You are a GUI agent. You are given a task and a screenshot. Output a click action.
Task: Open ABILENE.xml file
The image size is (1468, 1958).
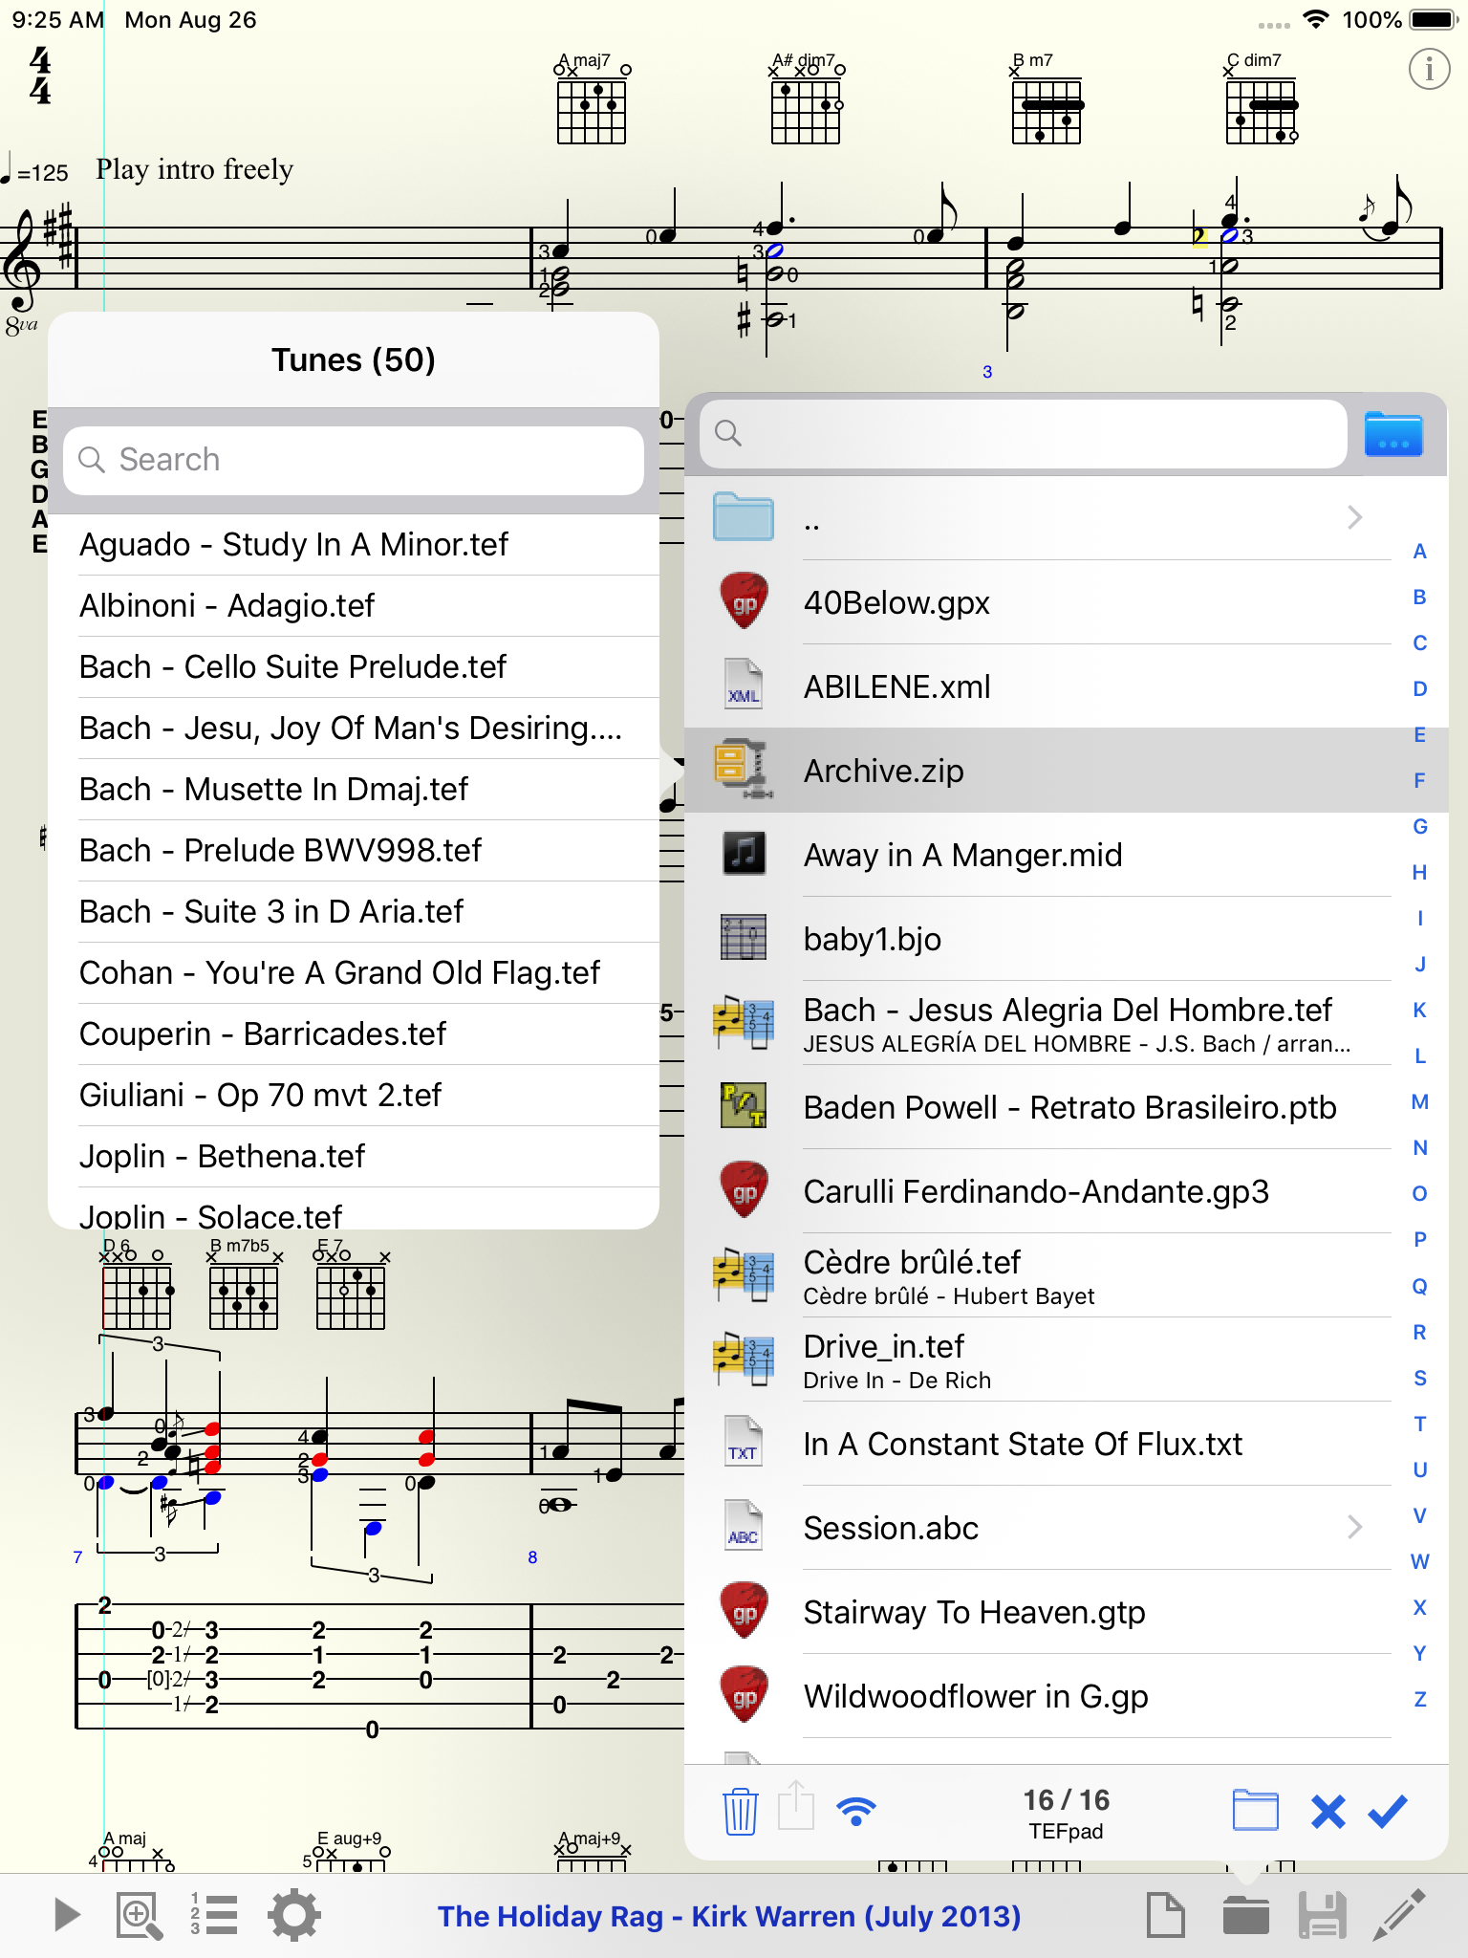pyautogui.click(x=1038, y=686)
